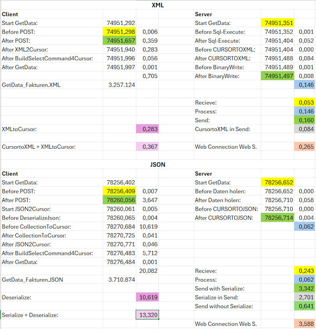316x329 pixels.
Task: Select the light pink 0,367 cell
Action: pos(147,147)
